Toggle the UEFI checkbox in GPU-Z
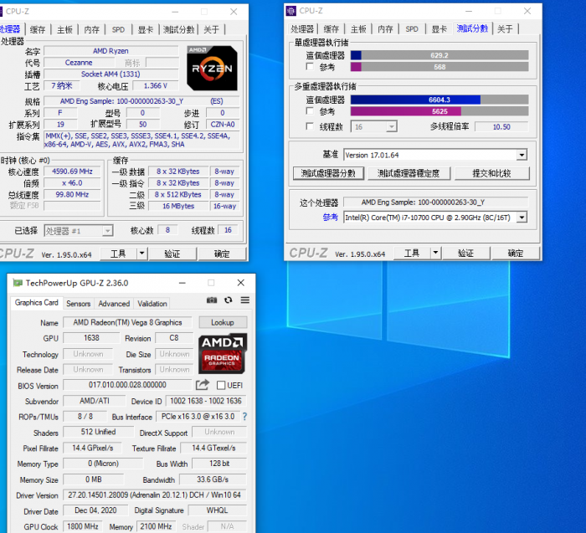Image resolution: width=586 pixels, height=533 pixels. click(x=221, y=386)
